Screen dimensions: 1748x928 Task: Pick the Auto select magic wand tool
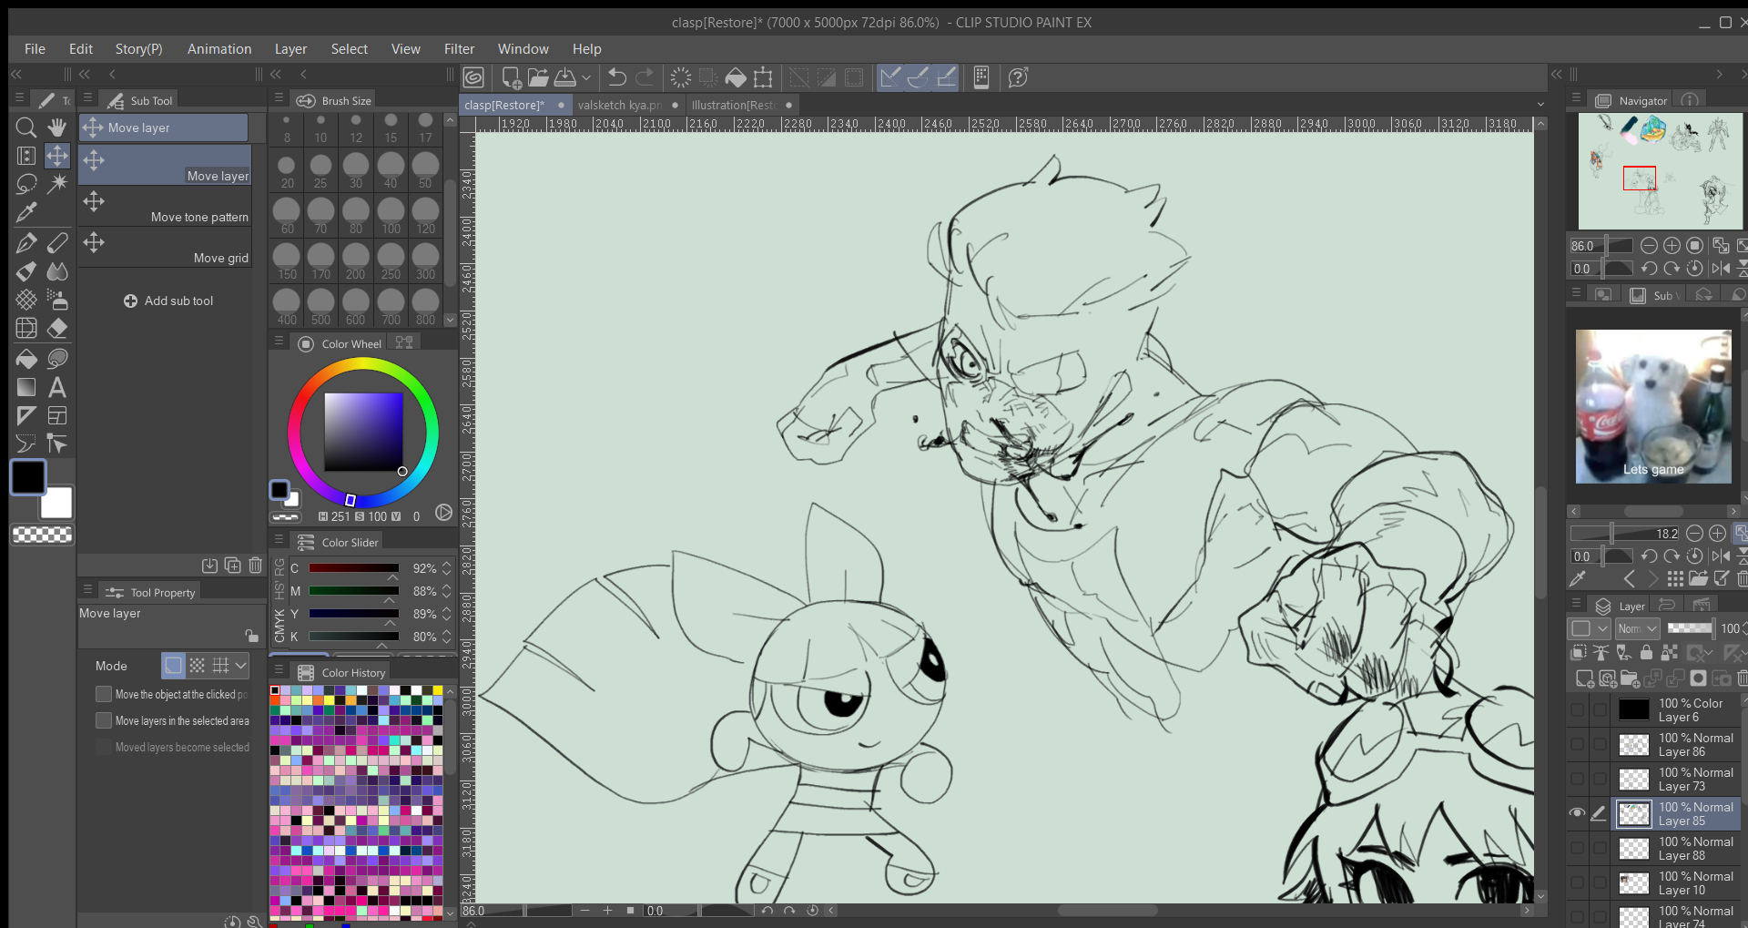[x=57, y=184]
